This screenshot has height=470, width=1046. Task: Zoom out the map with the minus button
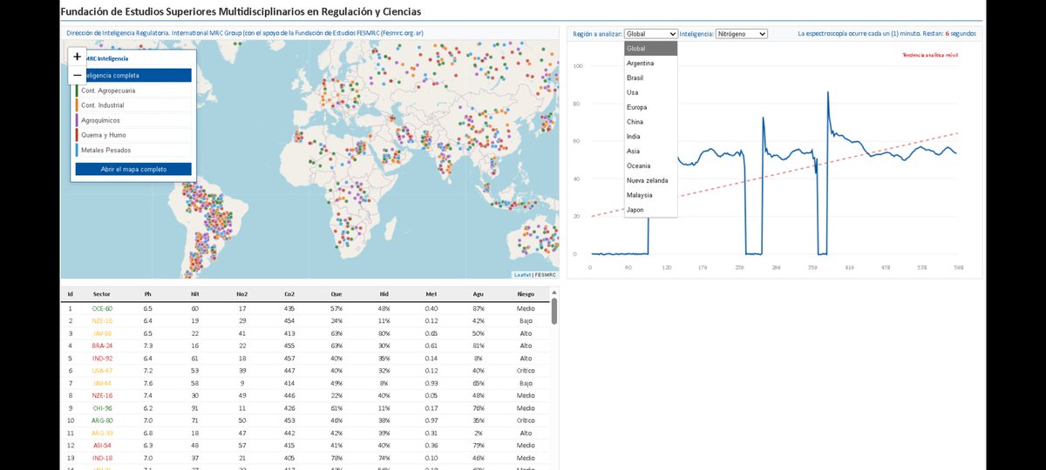click(x=78, y=75)
